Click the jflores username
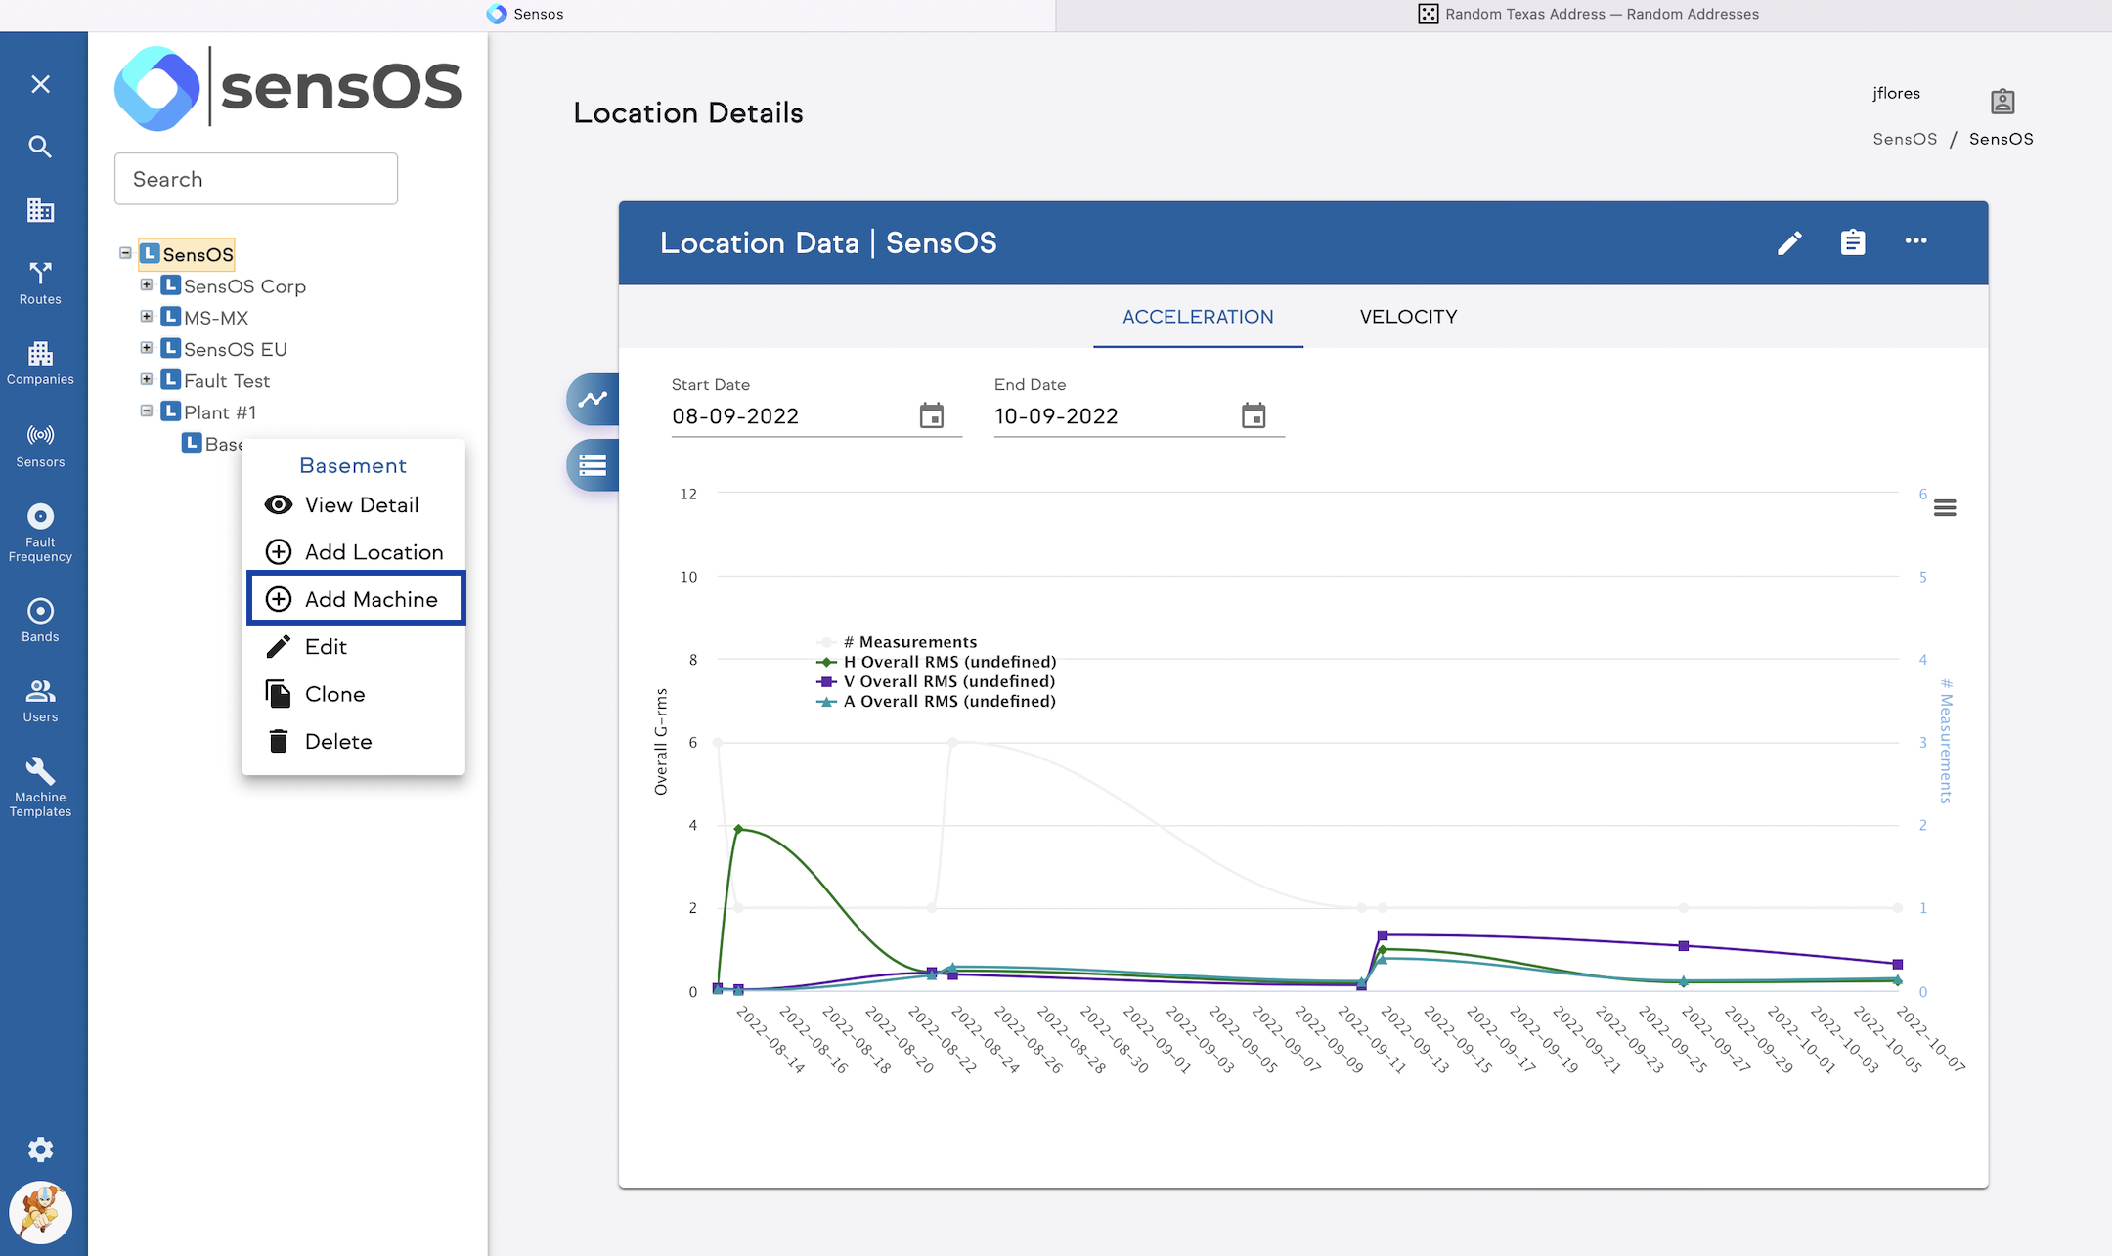2112x1256 pixels. click(1896, 93)
